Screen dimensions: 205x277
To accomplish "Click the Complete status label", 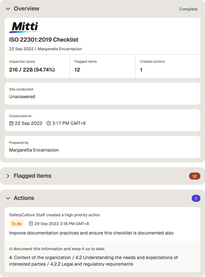I will pyautogui.click(x=188, y=9).
